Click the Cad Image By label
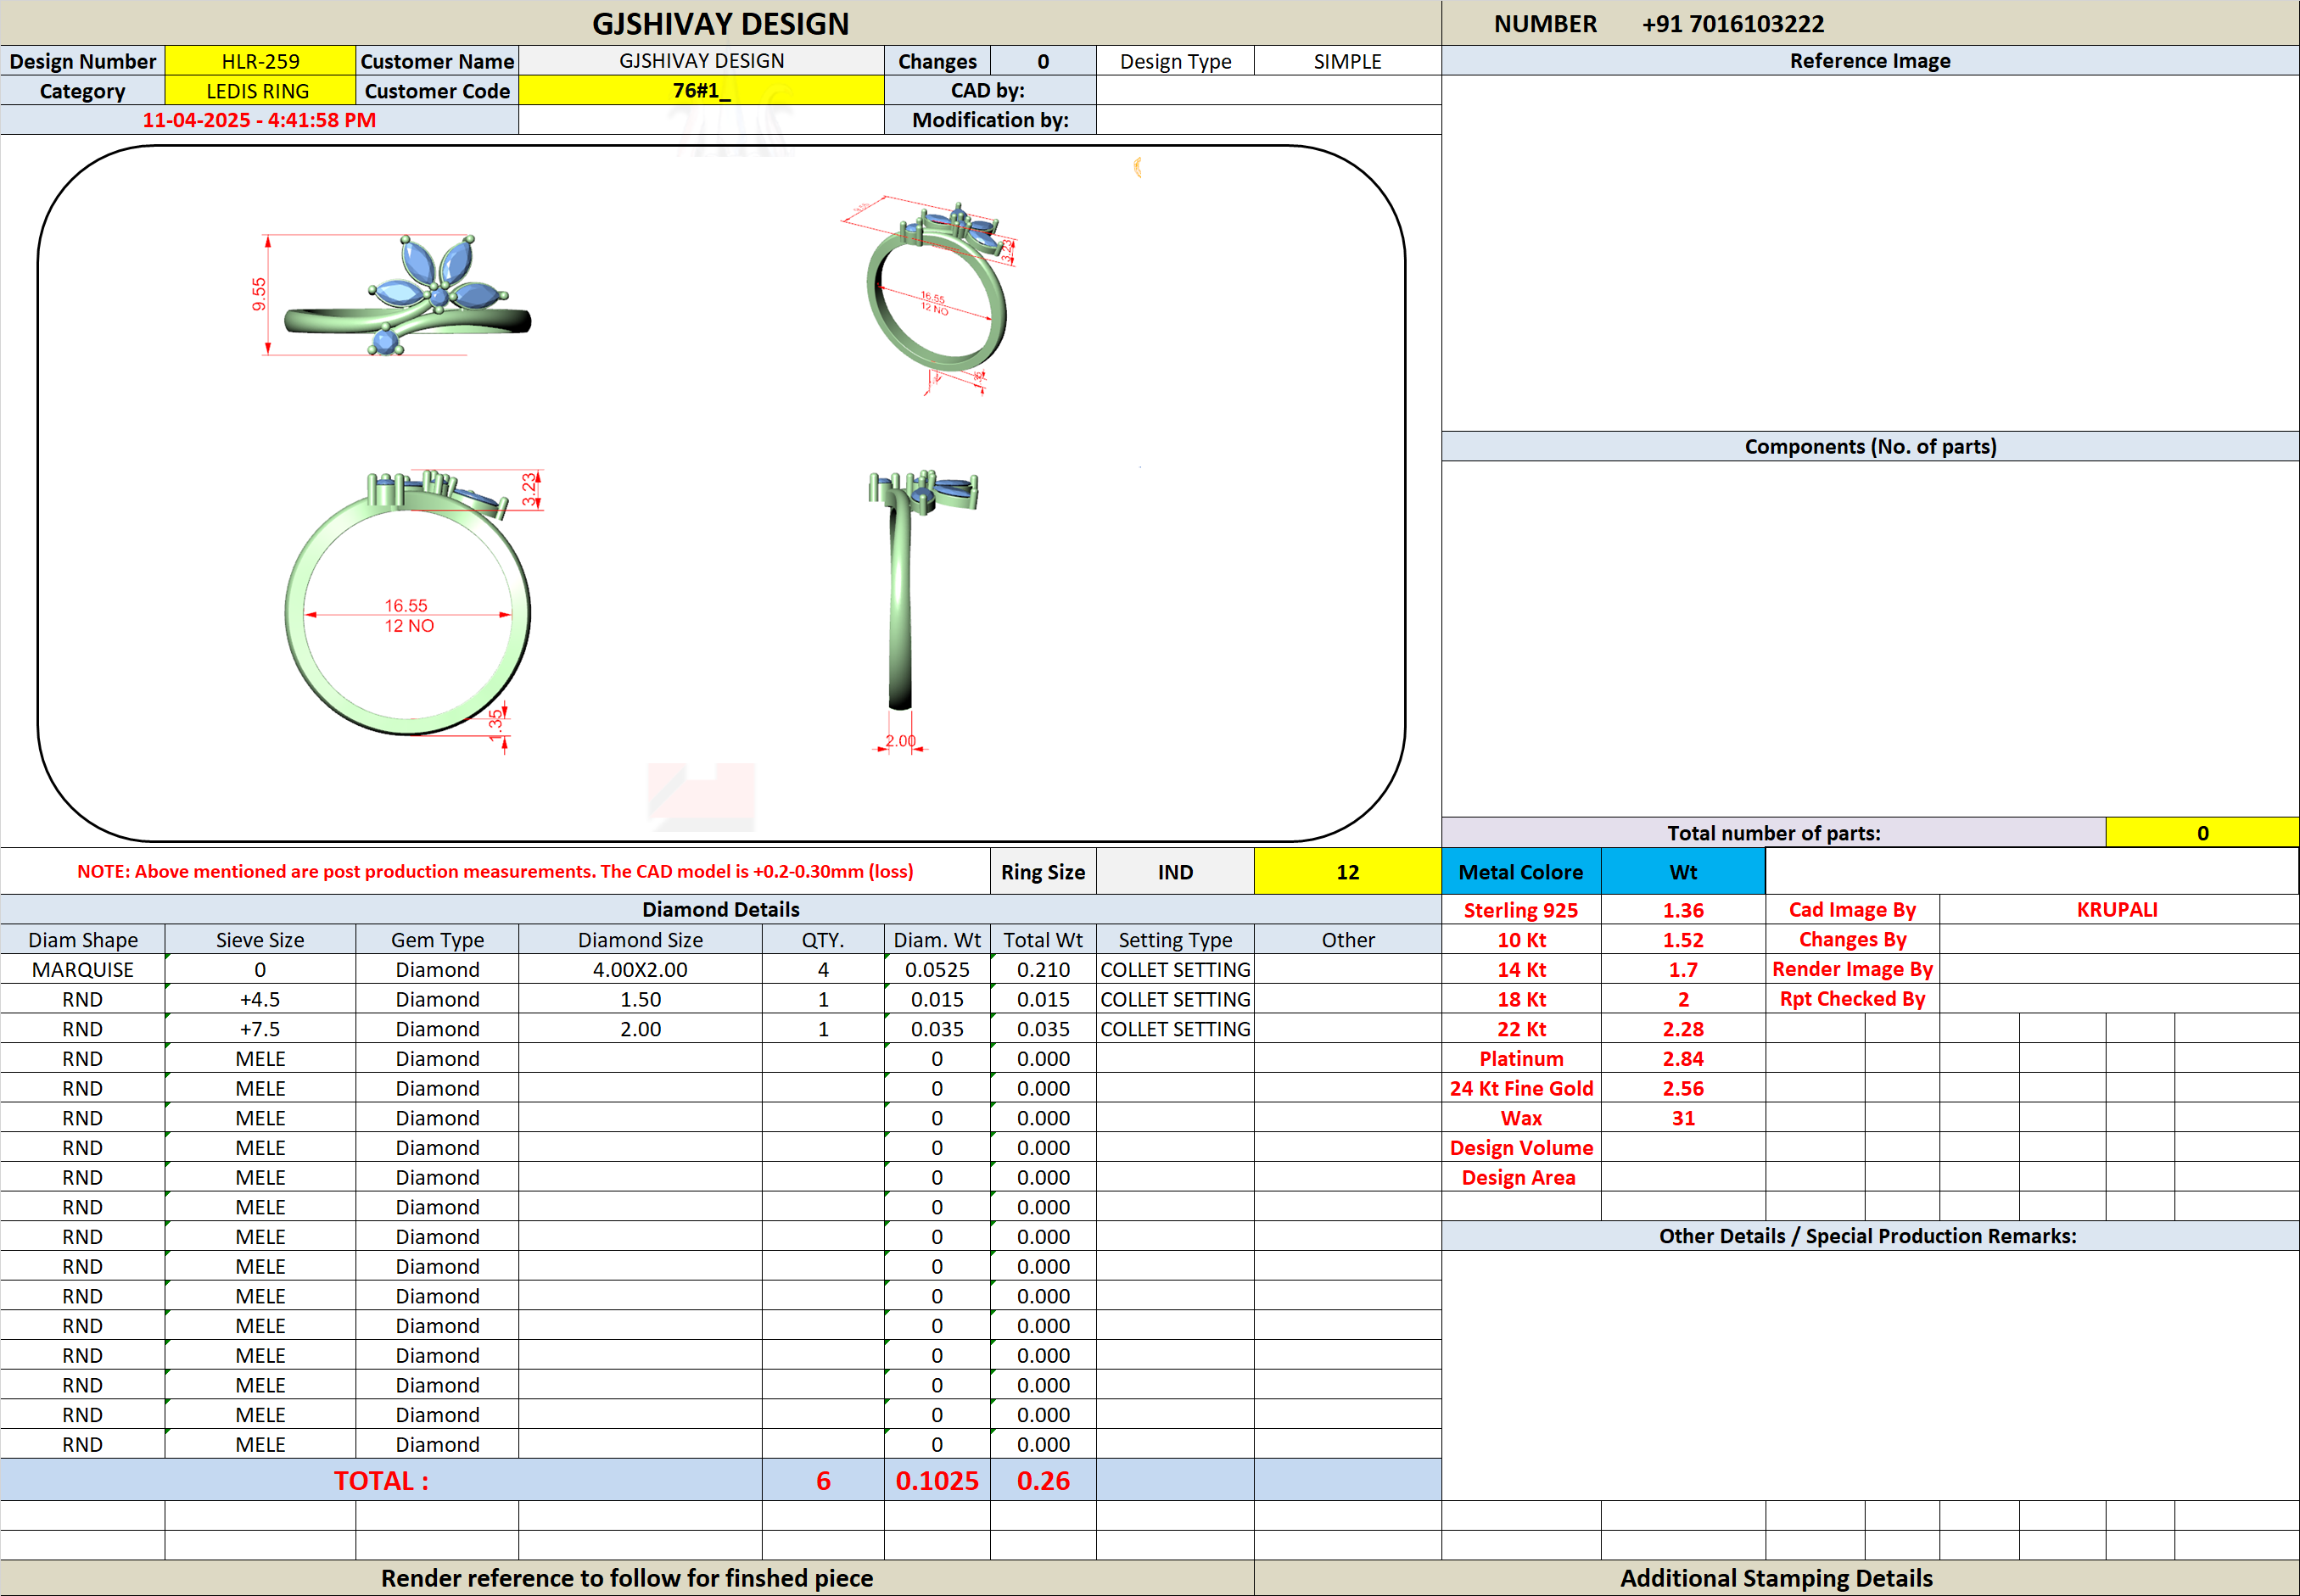This screenshot has width=2300, height=1596. tap(1852, 910)
